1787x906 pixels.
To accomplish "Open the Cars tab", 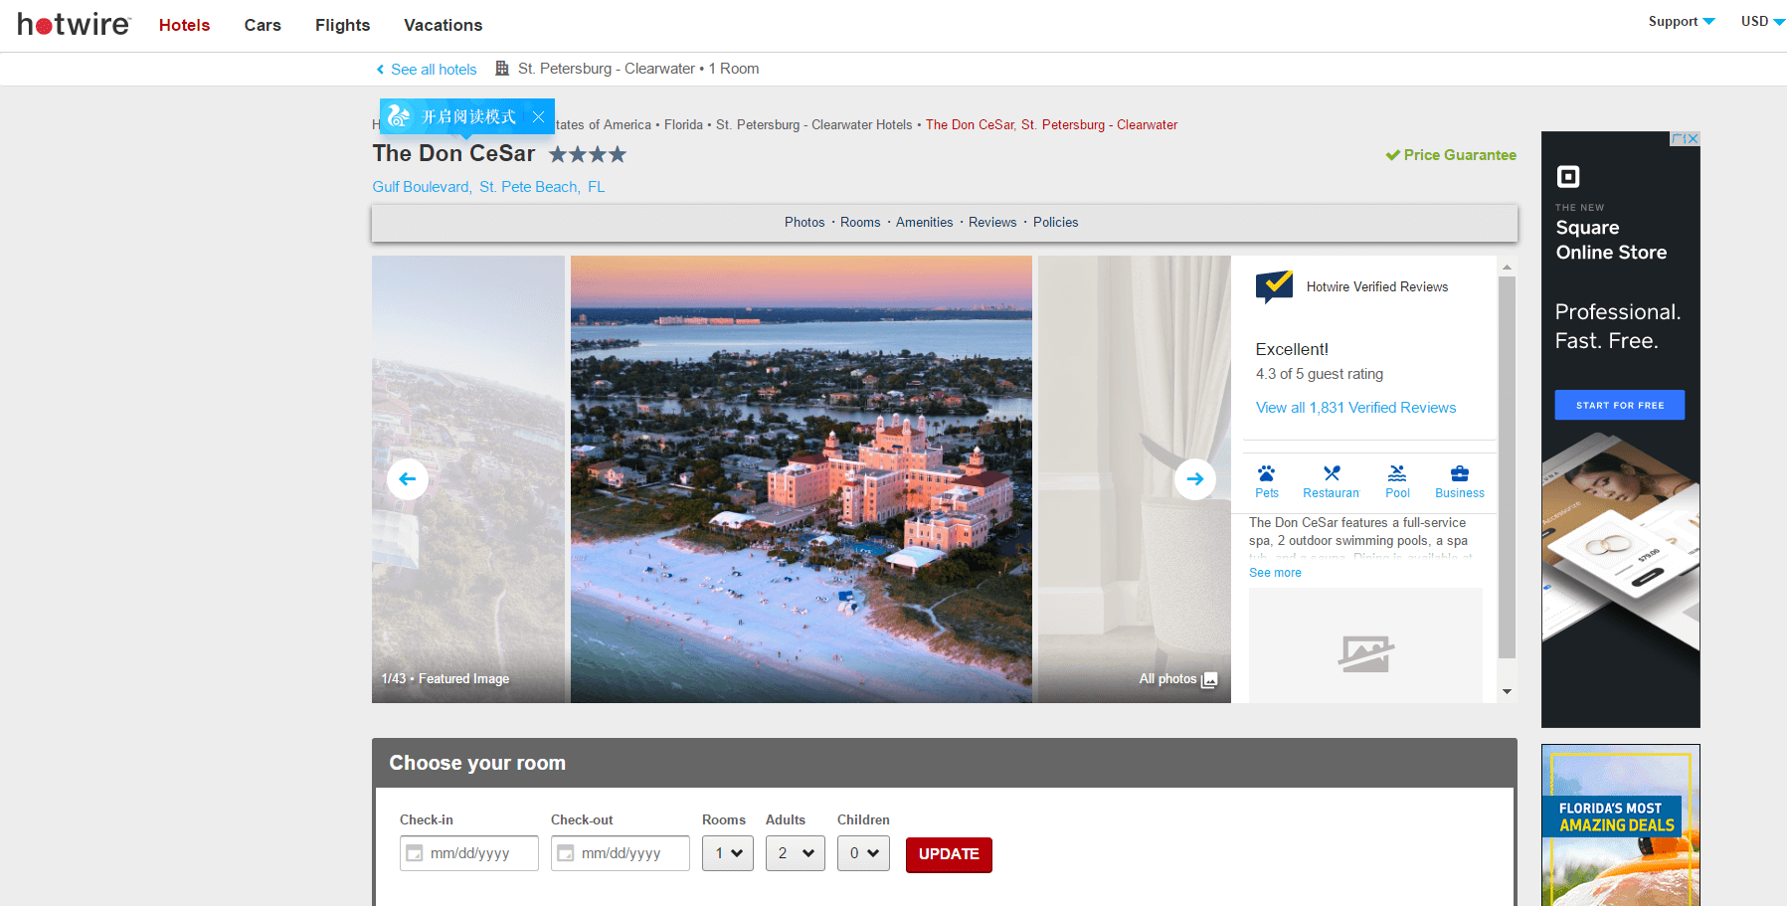I will (263, 25).
